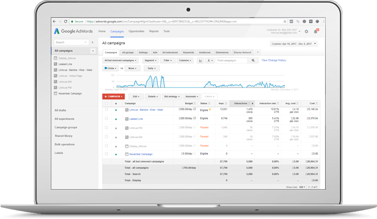Open the Home menu item
Image resolution: width=377 pixels, height=219 pixels.
(x=102, y=31)
